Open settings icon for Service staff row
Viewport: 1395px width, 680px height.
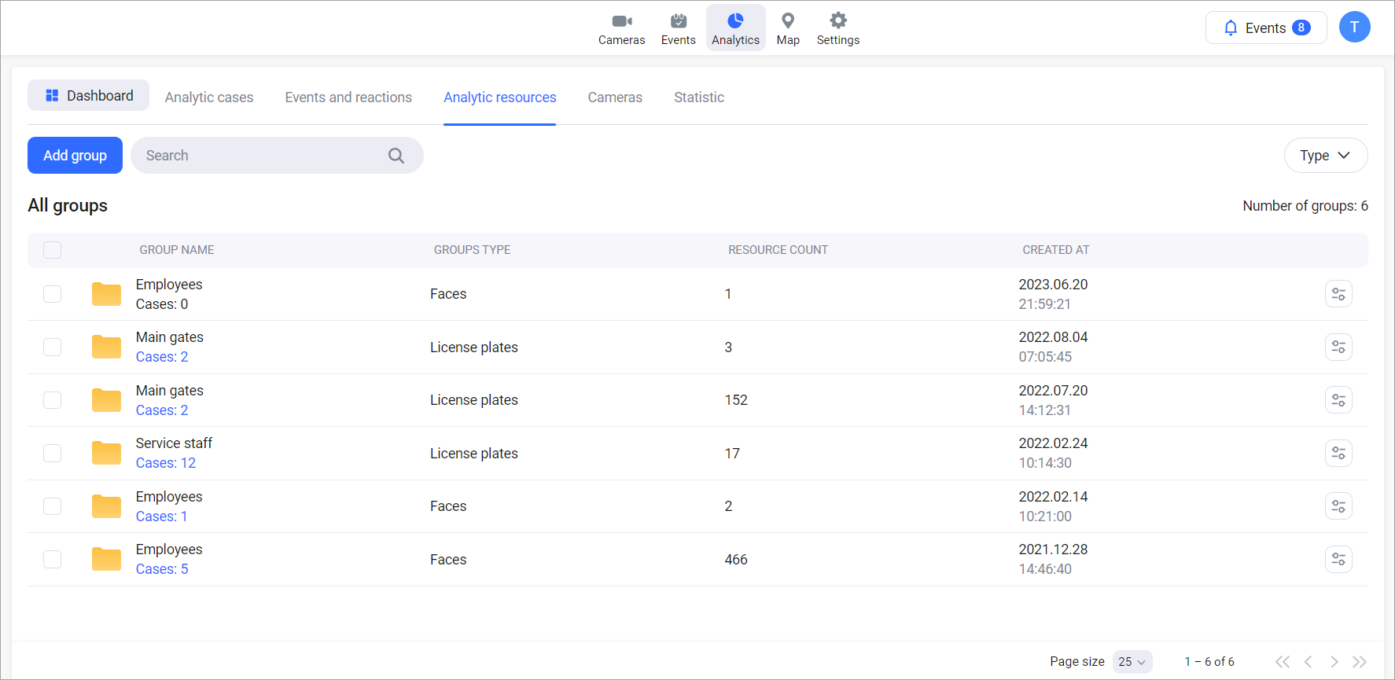[x=1338, y=454]
